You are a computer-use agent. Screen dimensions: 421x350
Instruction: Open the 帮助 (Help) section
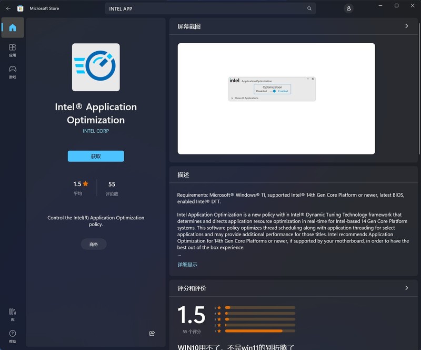(x=12, y=336)
